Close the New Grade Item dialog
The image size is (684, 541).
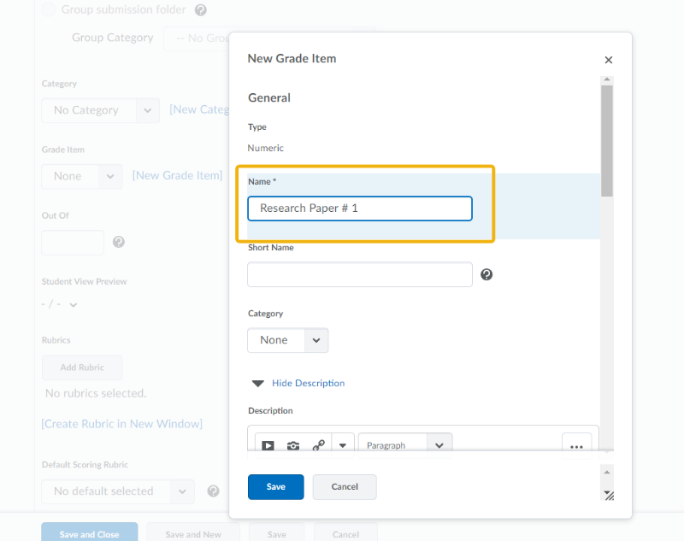click(x=609, y=60)
